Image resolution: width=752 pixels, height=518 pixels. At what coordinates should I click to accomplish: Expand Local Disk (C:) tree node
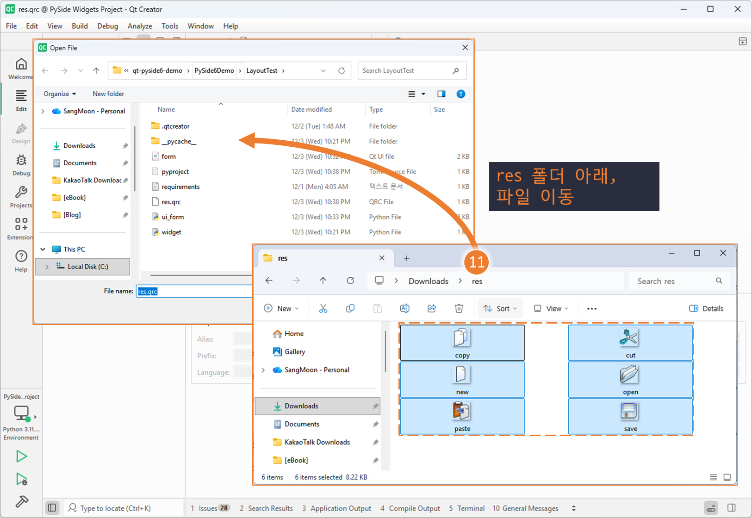pos(47,267)
